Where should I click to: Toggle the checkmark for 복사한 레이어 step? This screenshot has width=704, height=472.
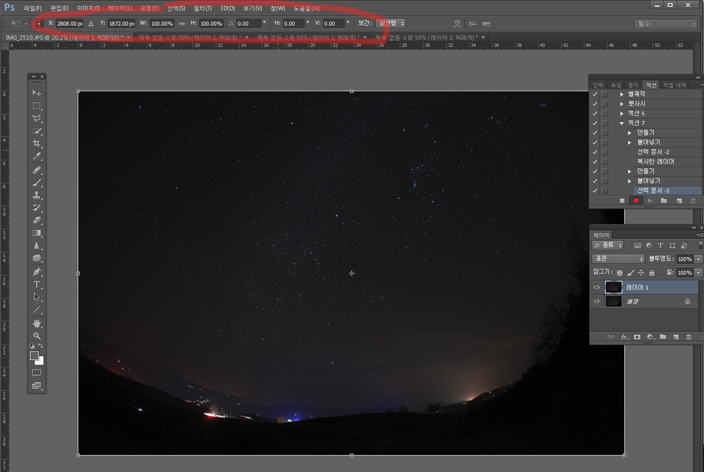[x=595, y=161]
